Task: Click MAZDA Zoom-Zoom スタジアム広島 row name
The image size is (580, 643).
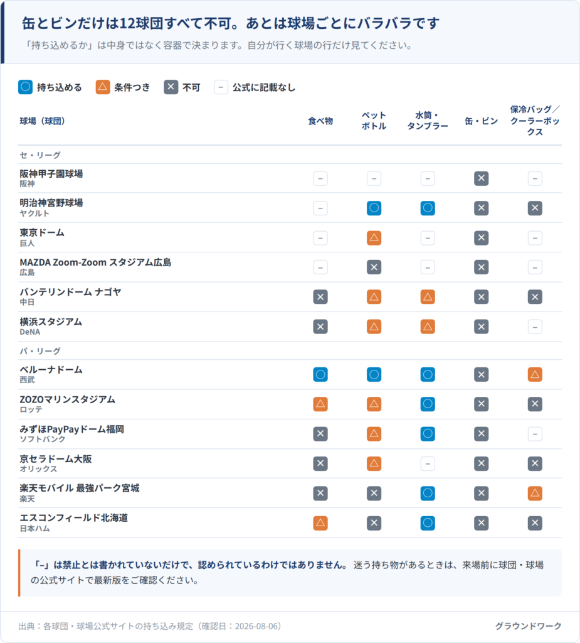Action: [x=95, y=262]
